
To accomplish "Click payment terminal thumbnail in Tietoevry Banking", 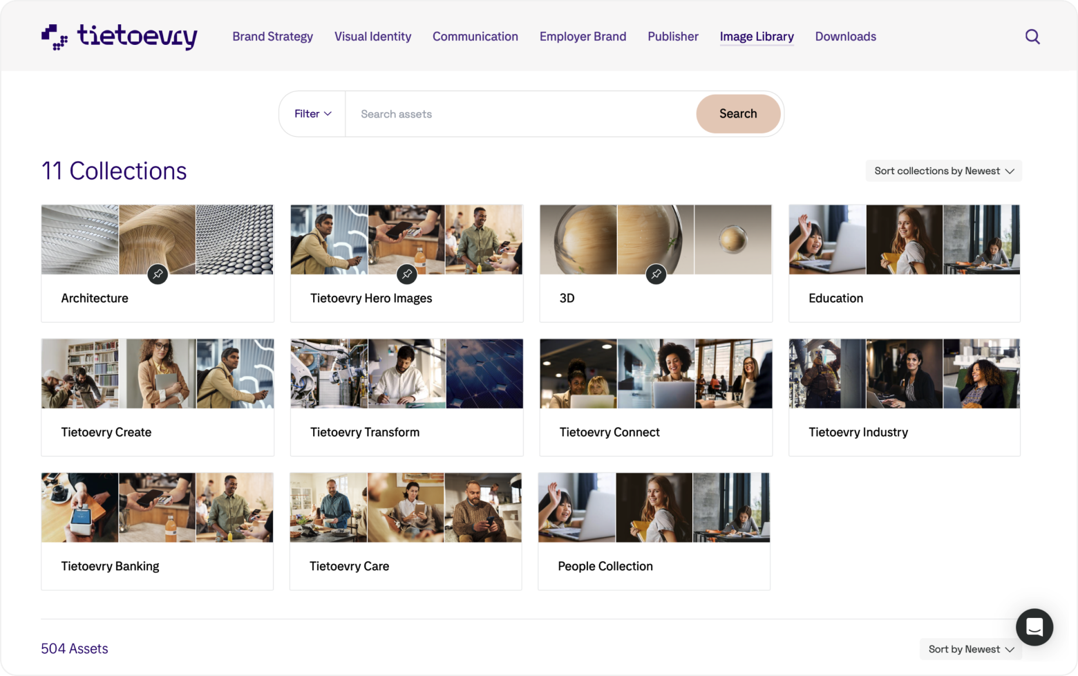I will click(79, 507).
